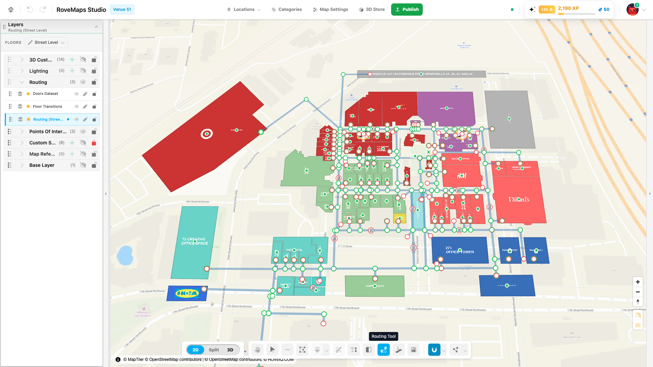Open the Categories menu

287,10
